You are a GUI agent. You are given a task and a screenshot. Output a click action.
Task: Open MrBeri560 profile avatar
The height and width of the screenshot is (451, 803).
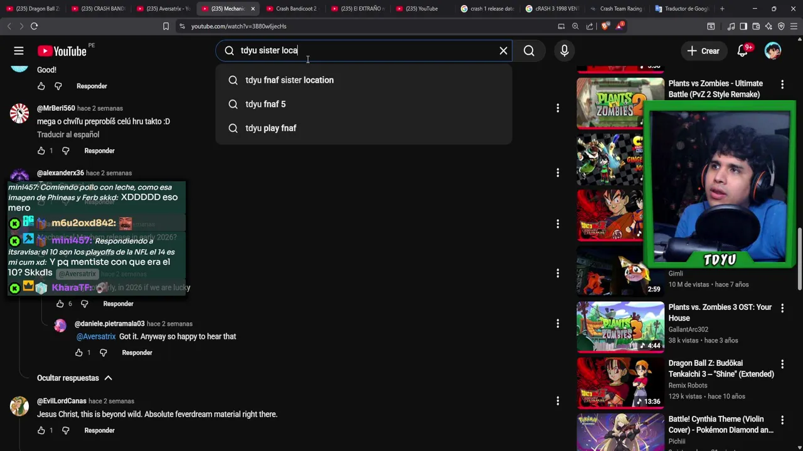19,113
